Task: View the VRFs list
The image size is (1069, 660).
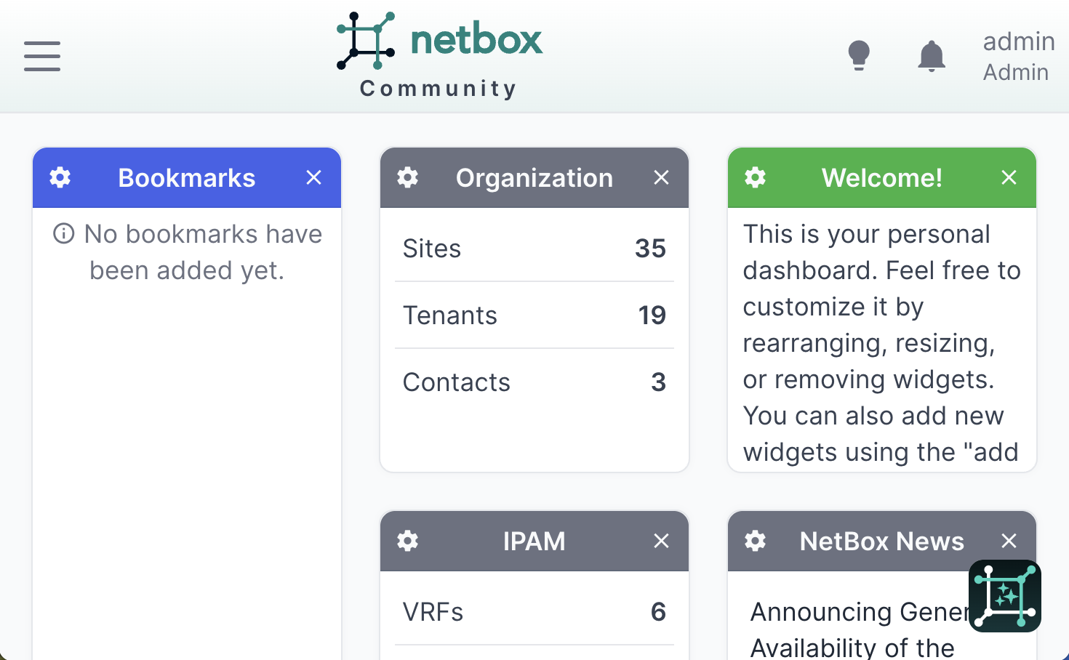Action: (x=433, y=612)
